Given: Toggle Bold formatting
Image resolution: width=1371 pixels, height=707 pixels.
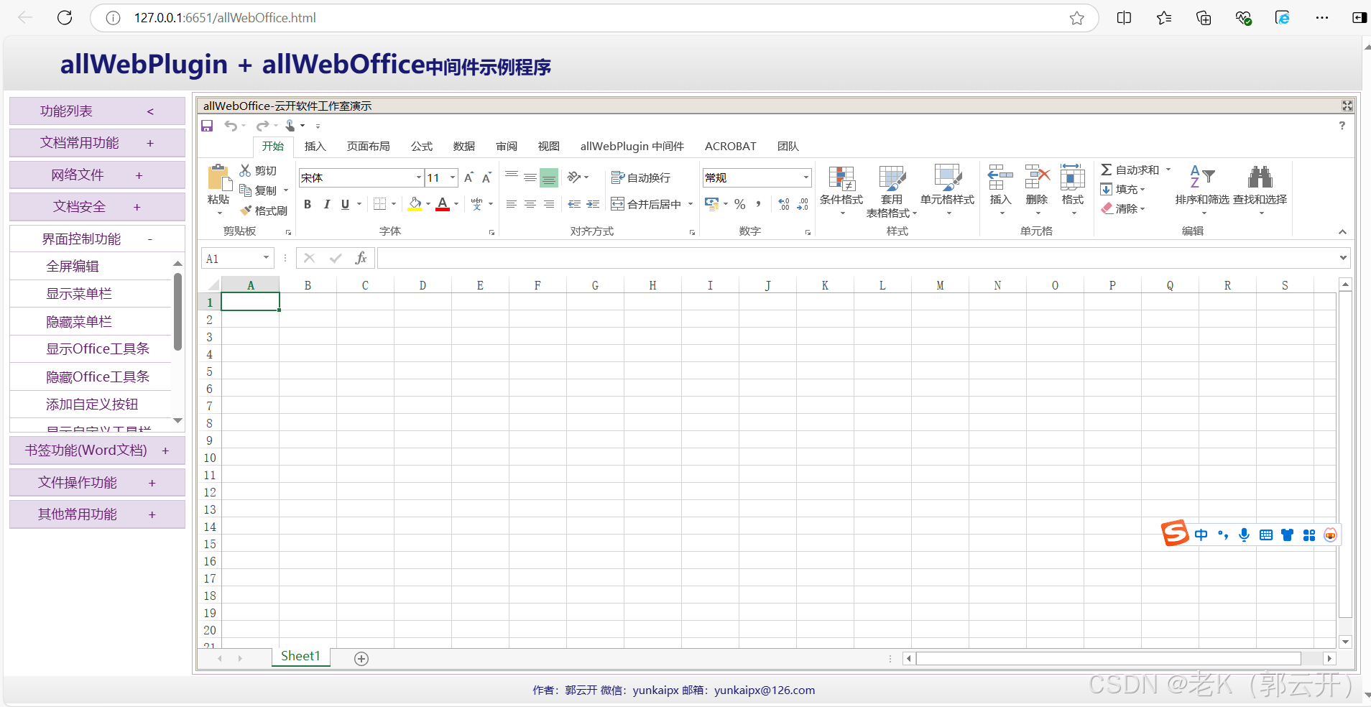Looking at the screenshot, I should (308, 204).
